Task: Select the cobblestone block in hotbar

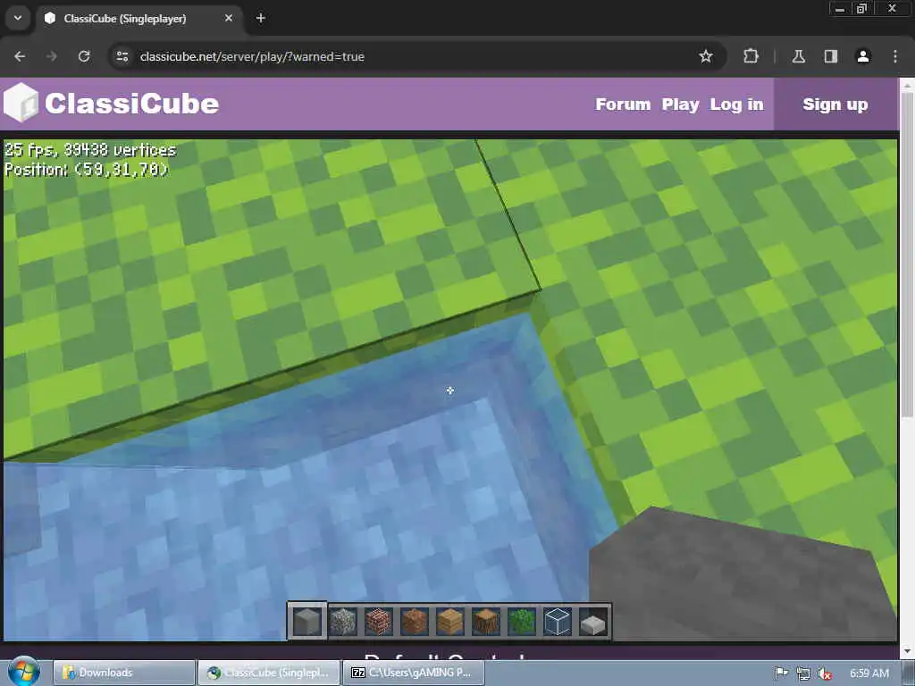Action: tap(343, 622)
